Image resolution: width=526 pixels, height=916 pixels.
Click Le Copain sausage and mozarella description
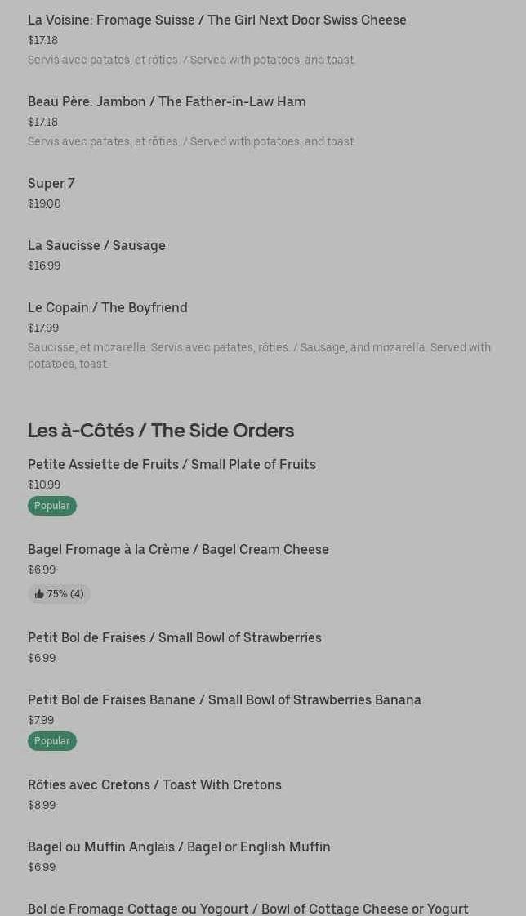click(259, 355)
